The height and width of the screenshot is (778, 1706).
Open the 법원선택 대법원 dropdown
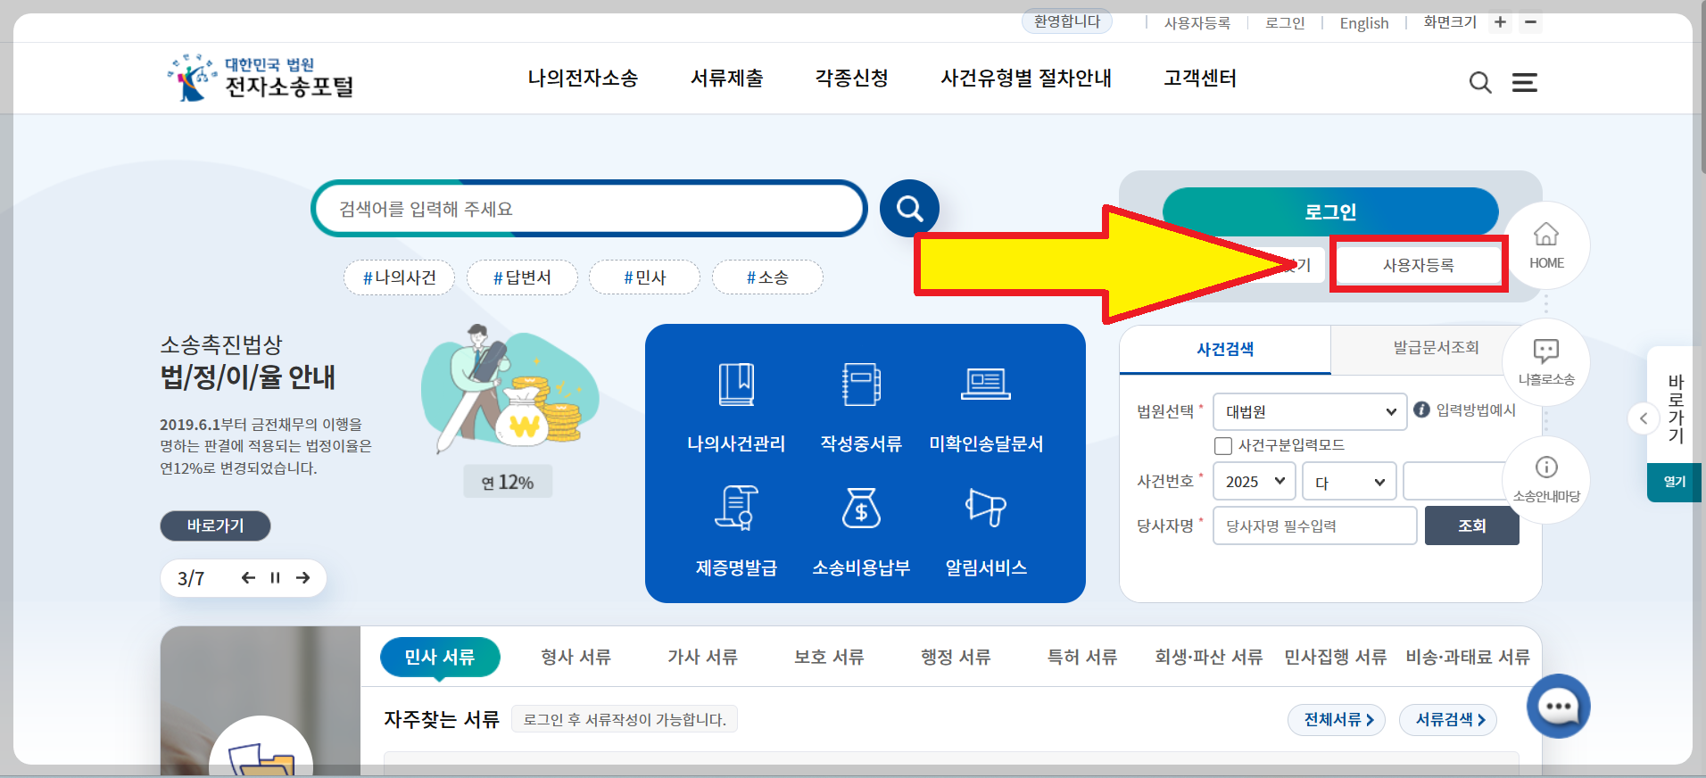tap(1310, 411)
